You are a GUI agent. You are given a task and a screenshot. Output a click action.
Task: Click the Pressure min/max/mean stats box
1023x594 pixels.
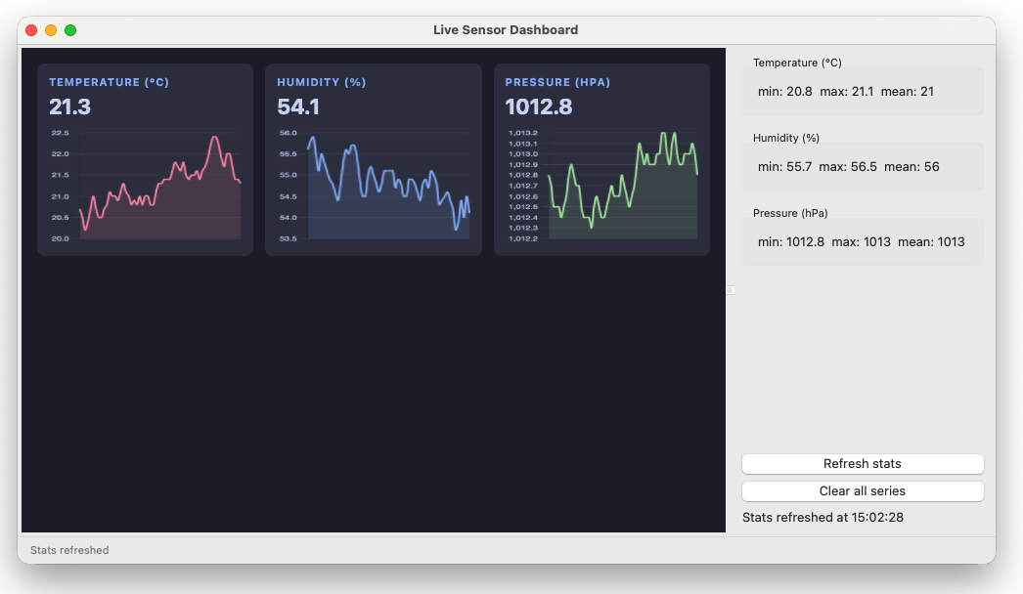pos(862,241)
